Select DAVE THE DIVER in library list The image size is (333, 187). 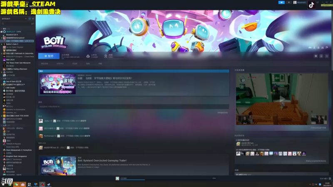coord(17,116)
